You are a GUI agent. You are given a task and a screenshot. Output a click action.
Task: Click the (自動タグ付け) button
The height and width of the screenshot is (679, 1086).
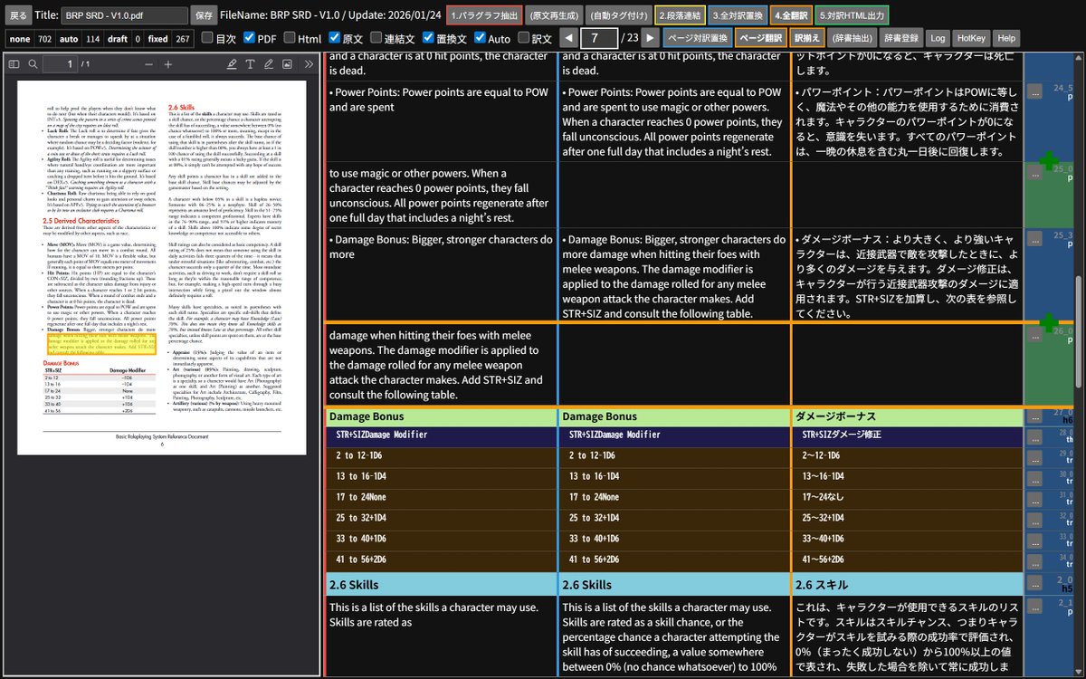pos(617,15)
